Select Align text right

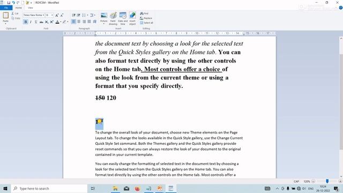(x=84, y=21)
